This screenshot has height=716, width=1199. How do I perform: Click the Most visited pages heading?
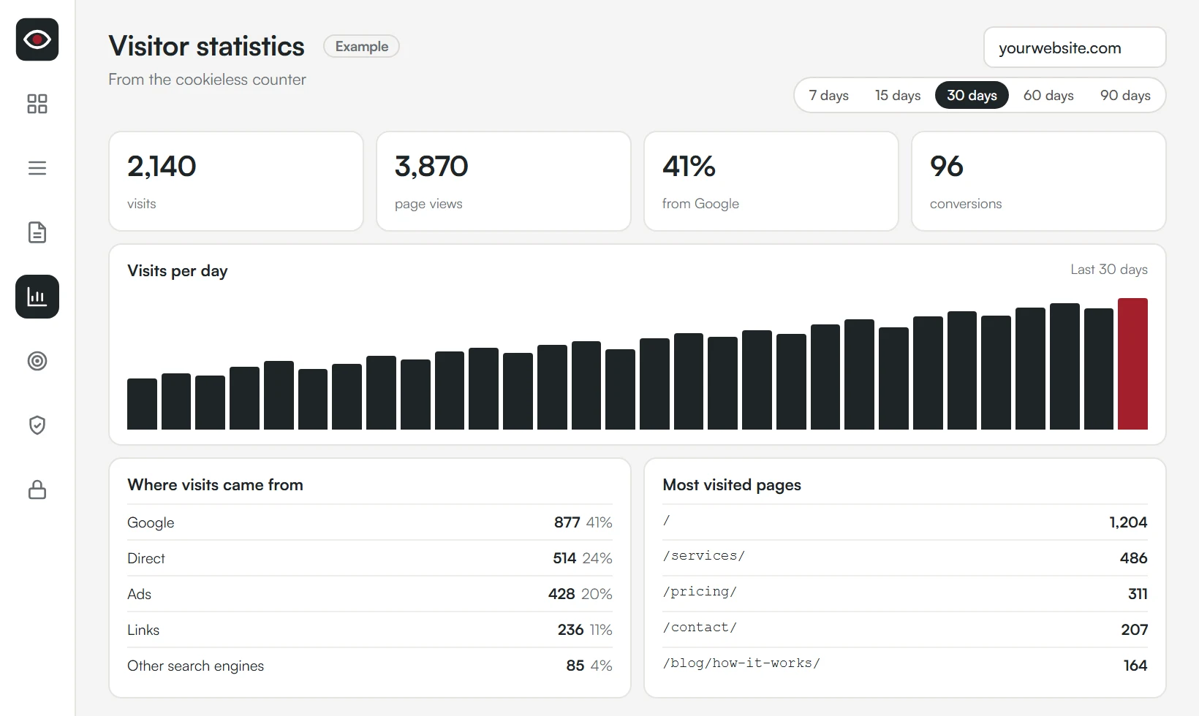point(732,485)
